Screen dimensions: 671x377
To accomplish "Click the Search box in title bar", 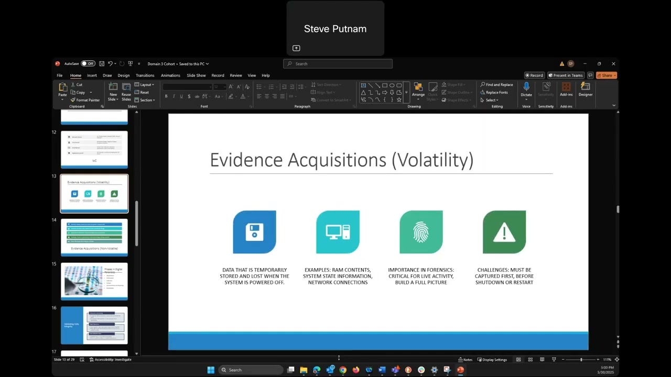I will point(338,64).
